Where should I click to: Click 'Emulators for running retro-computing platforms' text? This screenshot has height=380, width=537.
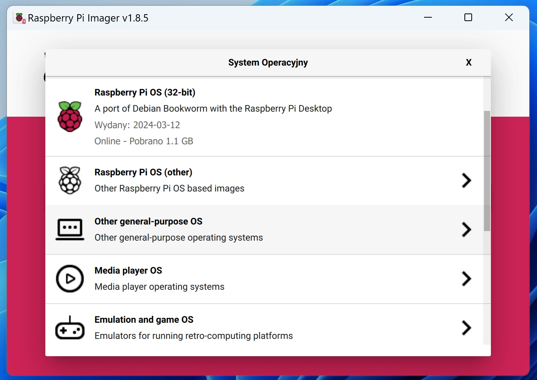[194, 336]
